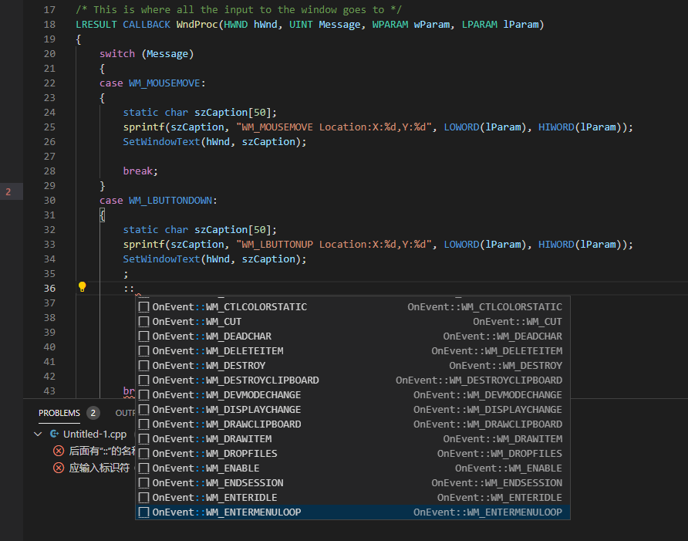
Task: Select the OnEvent::WM_DELETEITEM completion
Action: (352, 351)
